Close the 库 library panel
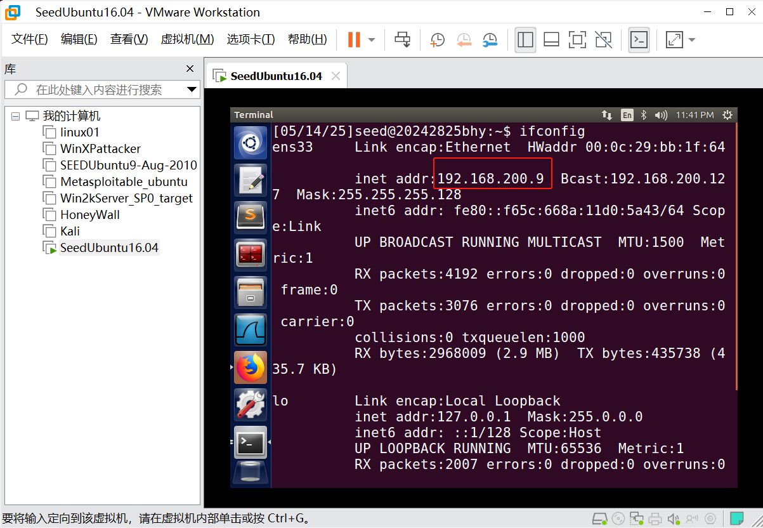This screenshot has width=763, height=528. (190, 69)
